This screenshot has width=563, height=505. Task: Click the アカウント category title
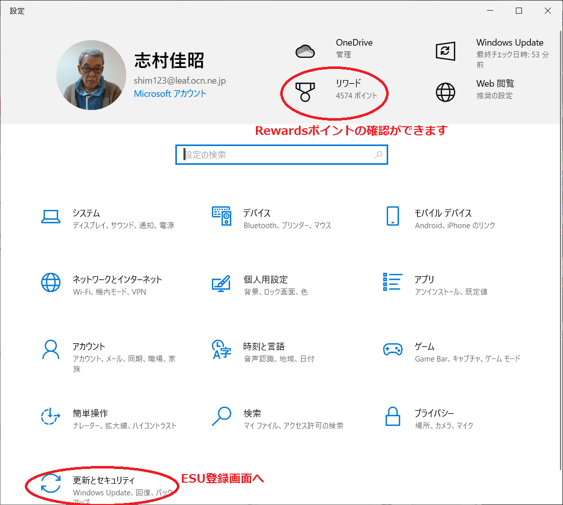click(x=89, y=347)
